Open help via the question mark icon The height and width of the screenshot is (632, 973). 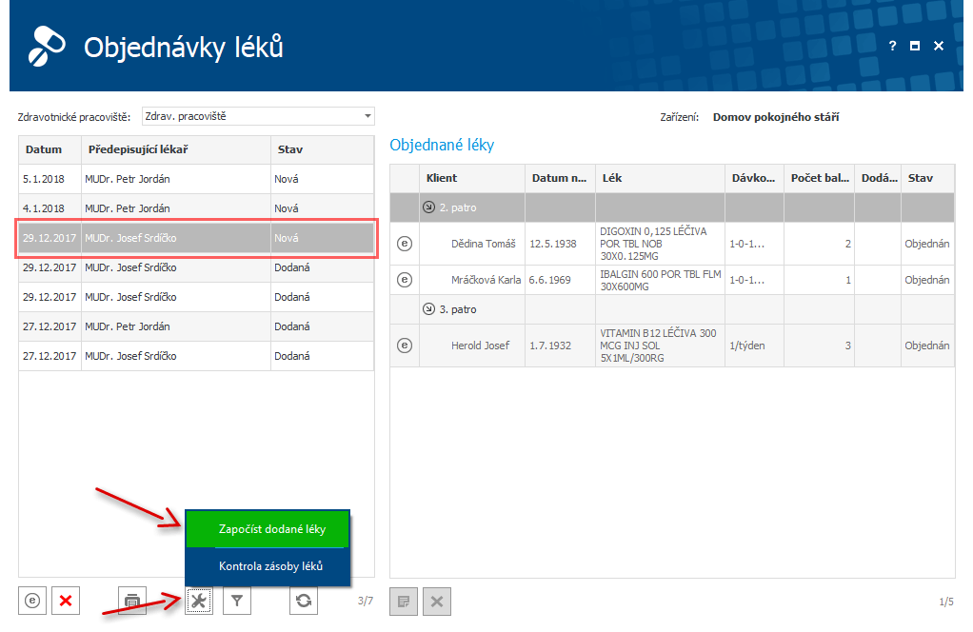tap(892, 46)
